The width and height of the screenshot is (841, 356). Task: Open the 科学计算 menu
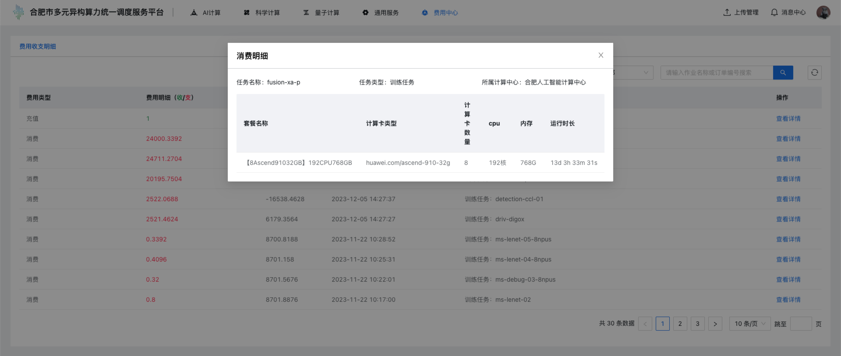point(262,13)
